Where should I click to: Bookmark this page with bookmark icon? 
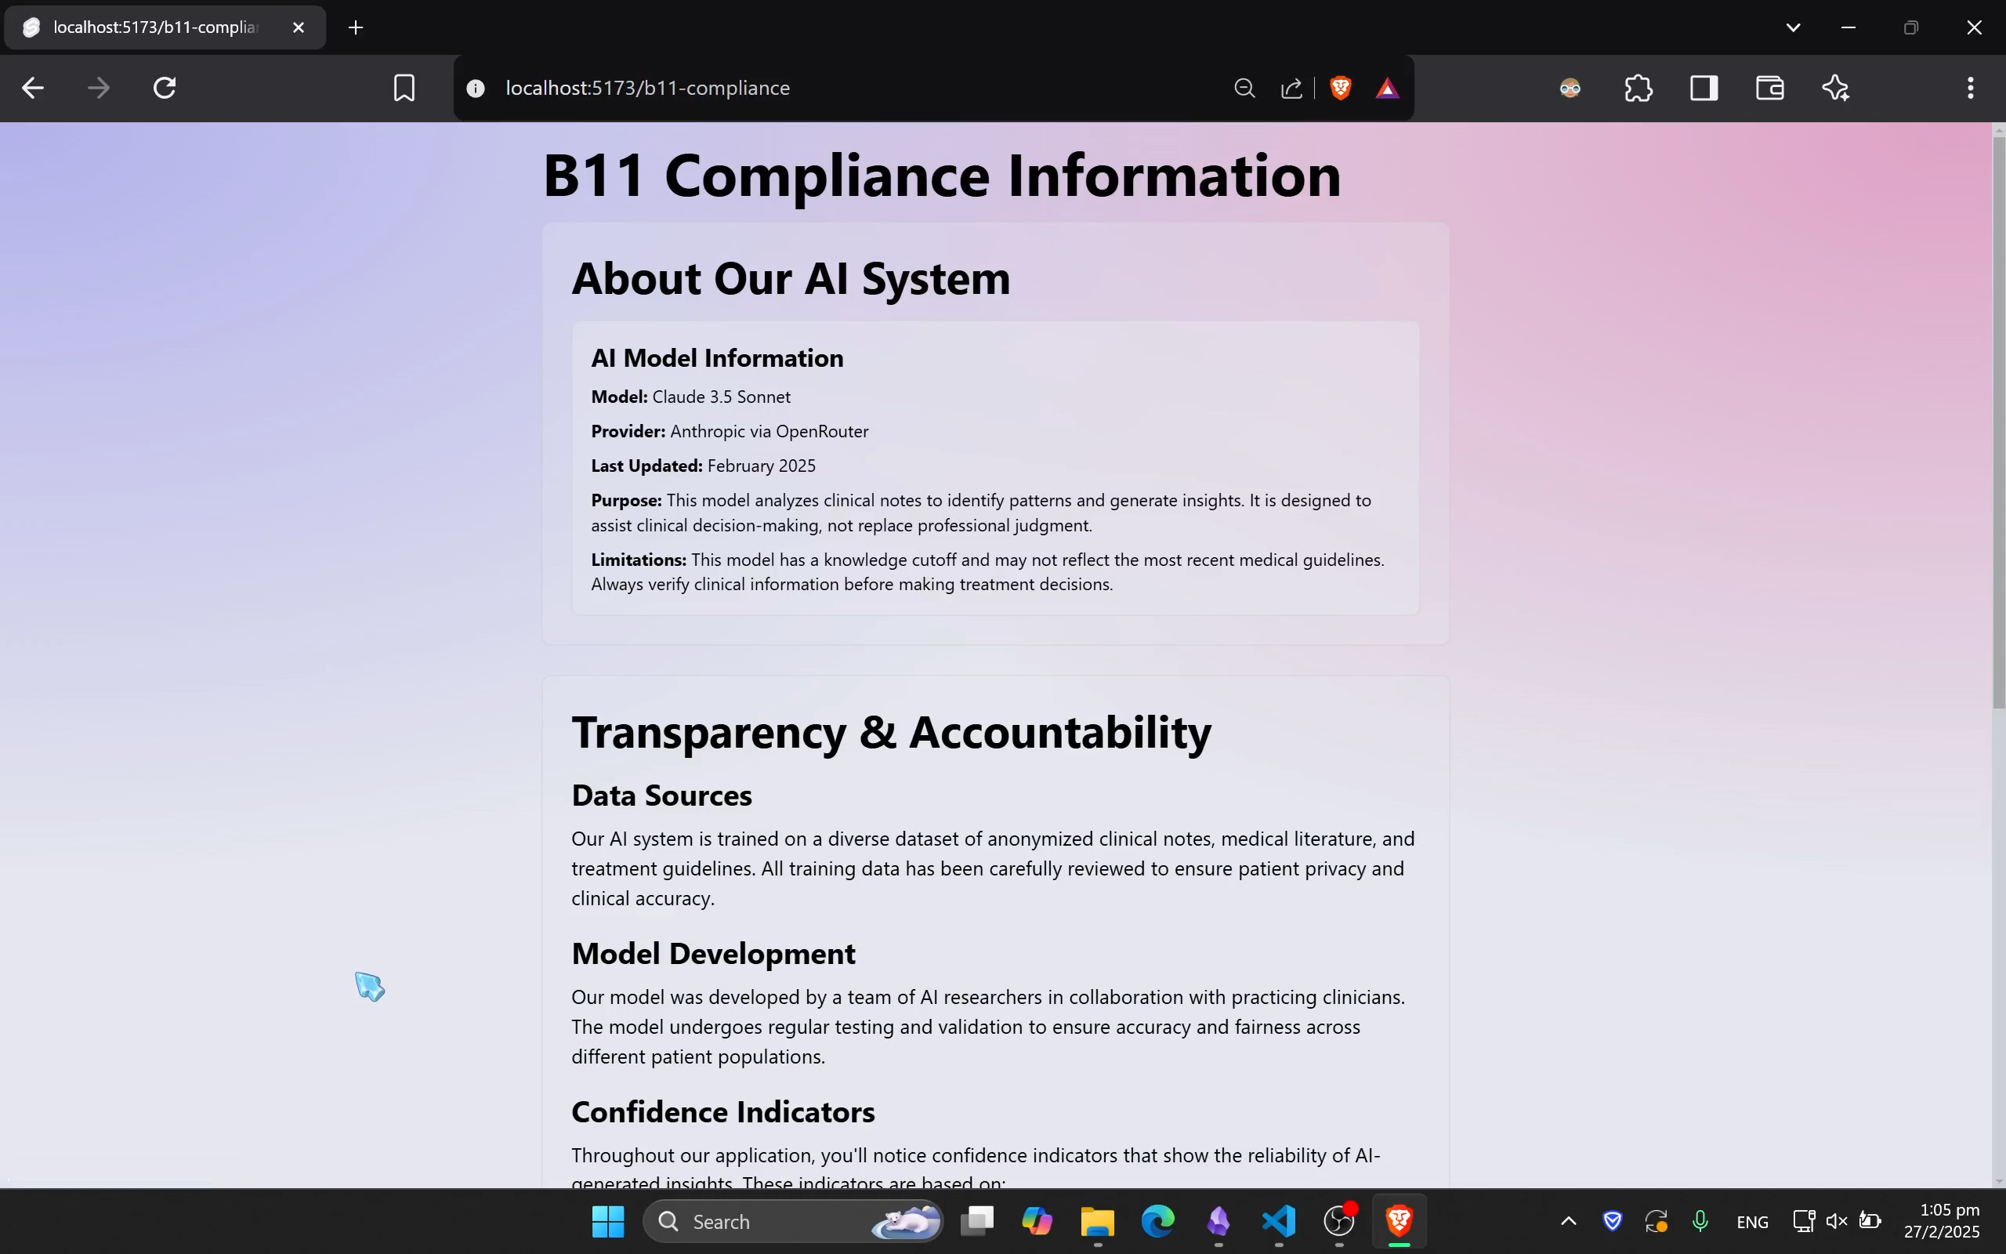(x=404, y=88)
